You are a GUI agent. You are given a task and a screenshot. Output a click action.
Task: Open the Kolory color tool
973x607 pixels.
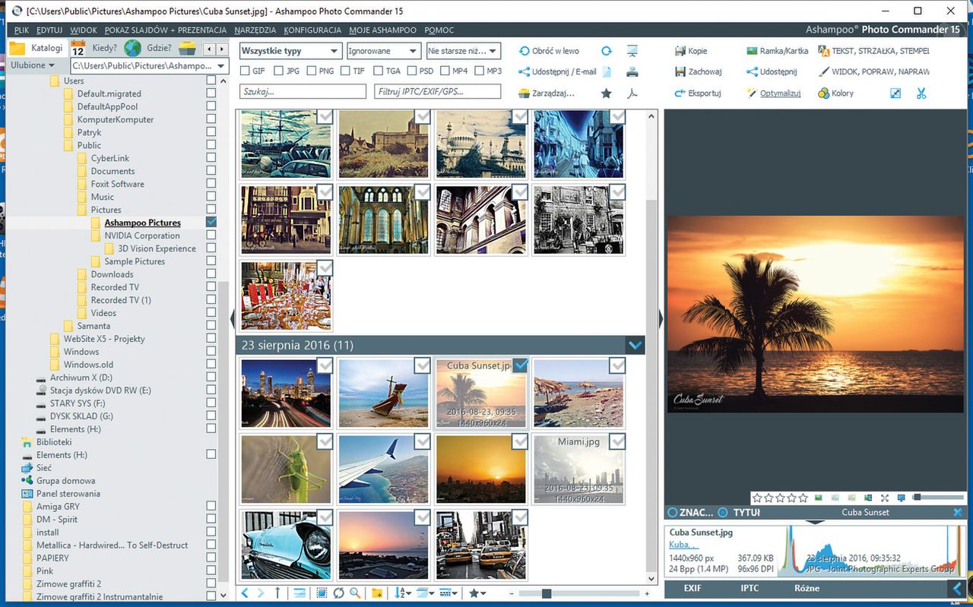836,93
